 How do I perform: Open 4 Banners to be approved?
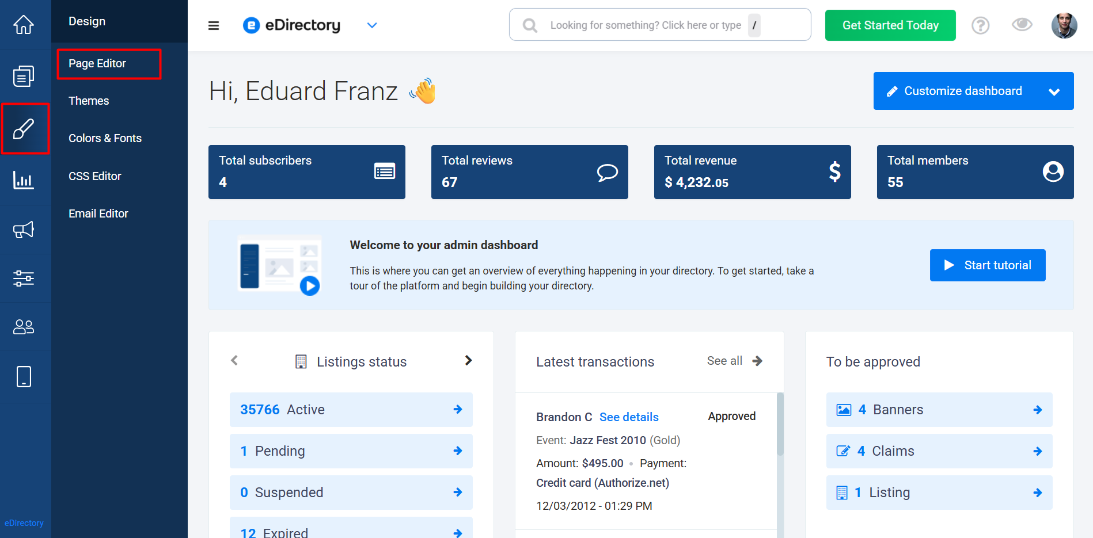939,410
